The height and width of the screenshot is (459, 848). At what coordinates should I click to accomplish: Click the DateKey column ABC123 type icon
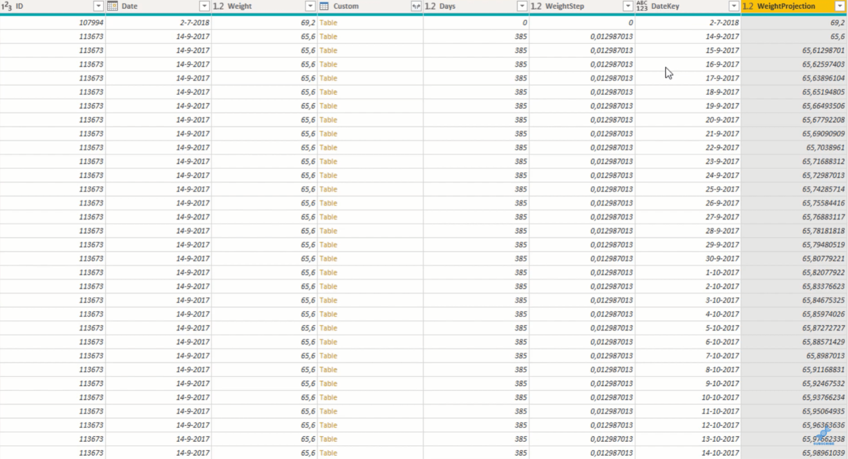point(642,6)
